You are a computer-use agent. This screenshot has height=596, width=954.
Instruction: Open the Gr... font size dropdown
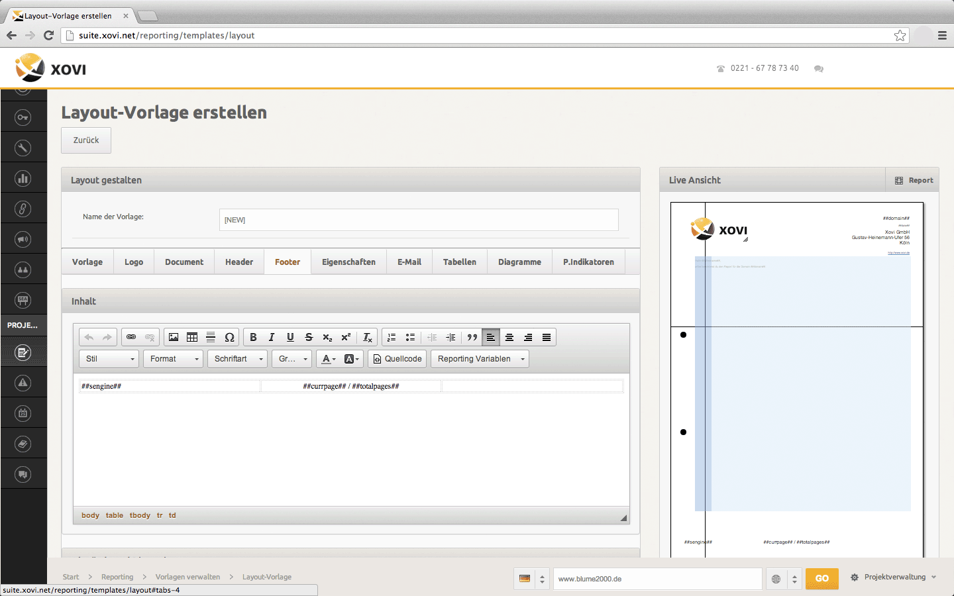292,359
